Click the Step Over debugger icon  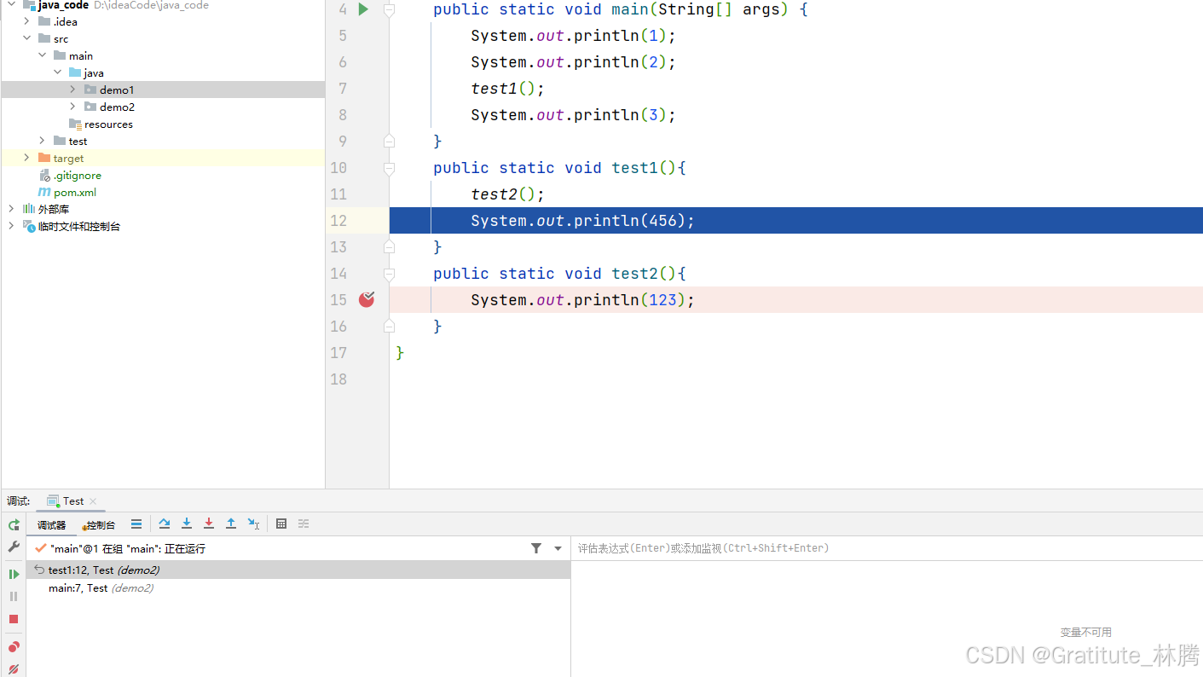tap(165, 524)
